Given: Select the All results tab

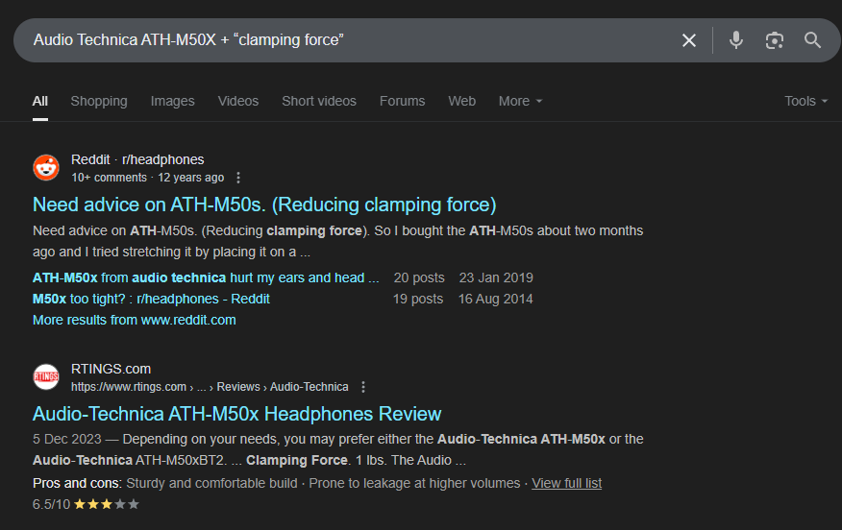Looking at the screenshot, I should point(39,101).
